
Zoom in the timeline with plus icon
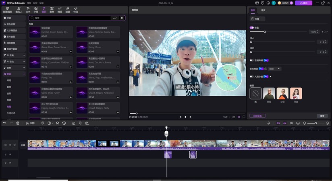click(x=327, y=123)
